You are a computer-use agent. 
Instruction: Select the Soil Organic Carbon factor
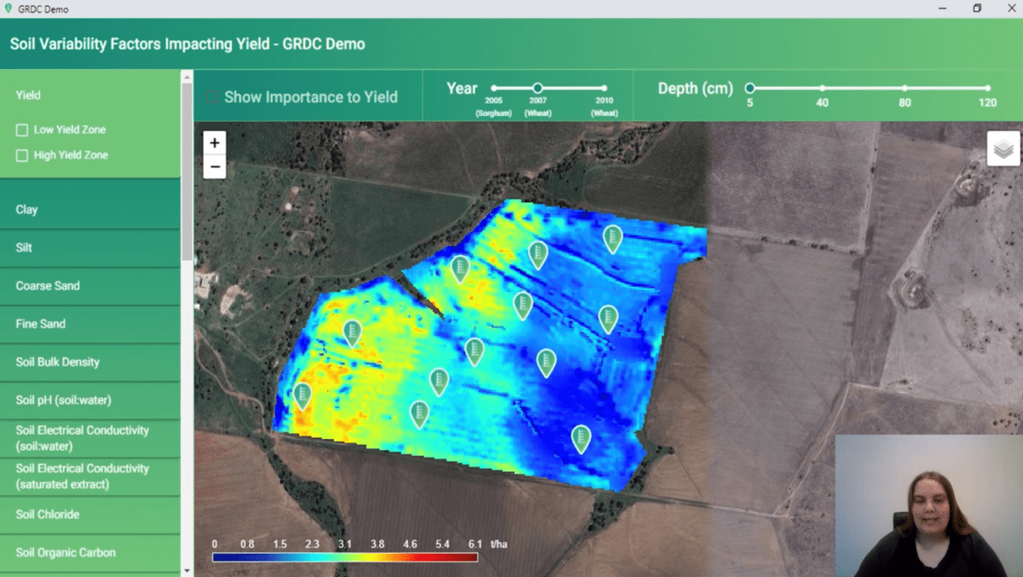90,552
